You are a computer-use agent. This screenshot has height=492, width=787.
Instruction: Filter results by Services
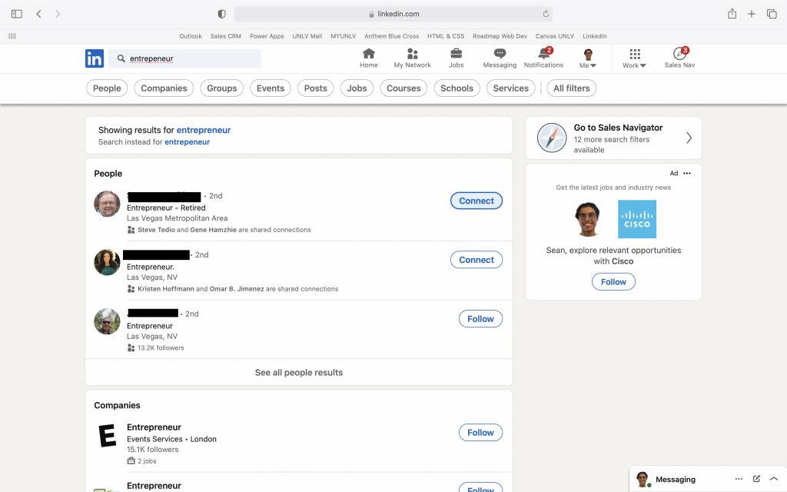(x=510, y=88)
